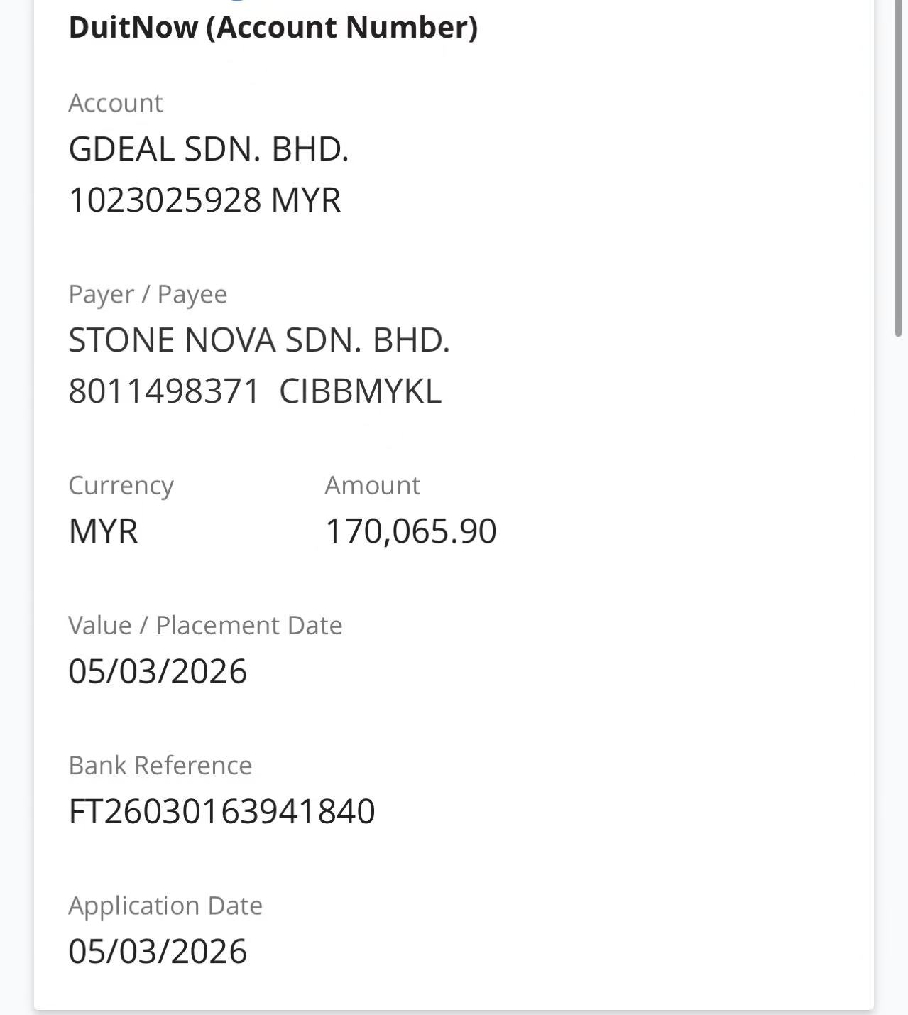Image resolution: width=908 pixels, height=1015 pixels.
Task: Select the MYR currency value
Action: point(103,531)
